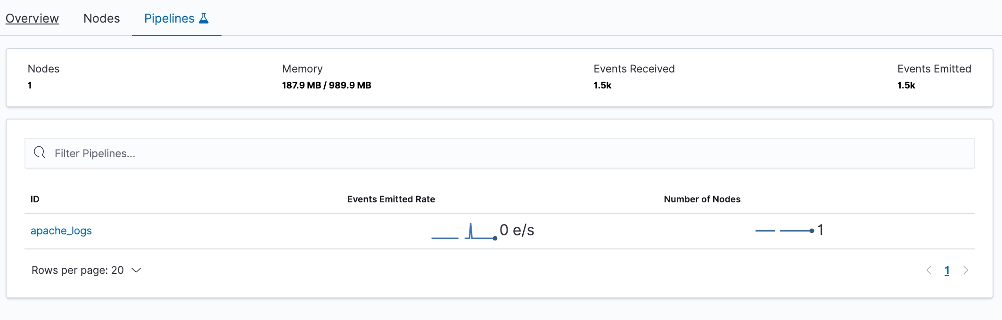Select the Pipelines tab
The height and width of the screenshot is (320, 1002).
pos(169,18)
